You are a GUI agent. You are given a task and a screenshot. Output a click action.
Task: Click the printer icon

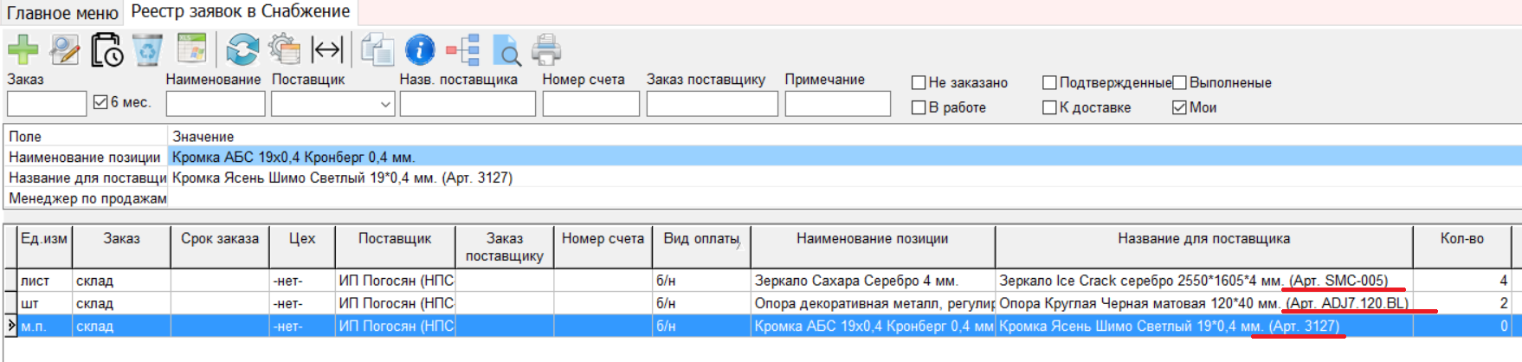tap(546, 49)
